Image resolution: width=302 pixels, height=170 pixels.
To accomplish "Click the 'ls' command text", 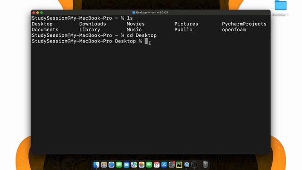I will [130, 18].
